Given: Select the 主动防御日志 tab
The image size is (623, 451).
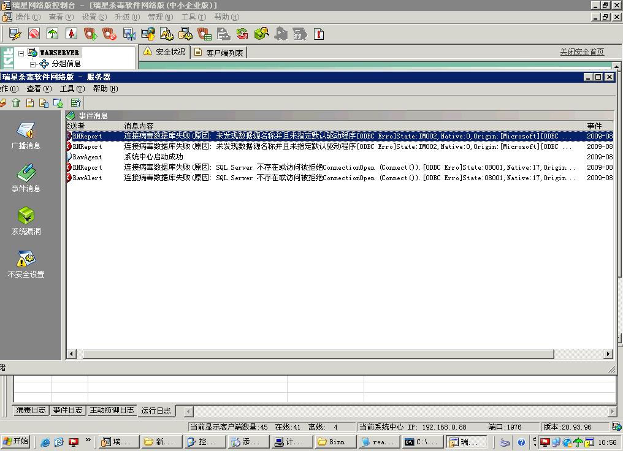Looking at the screenshot, I should point(112,410).
